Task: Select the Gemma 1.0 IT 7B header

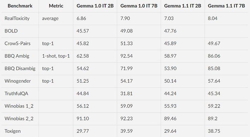Action: [139, 6]
